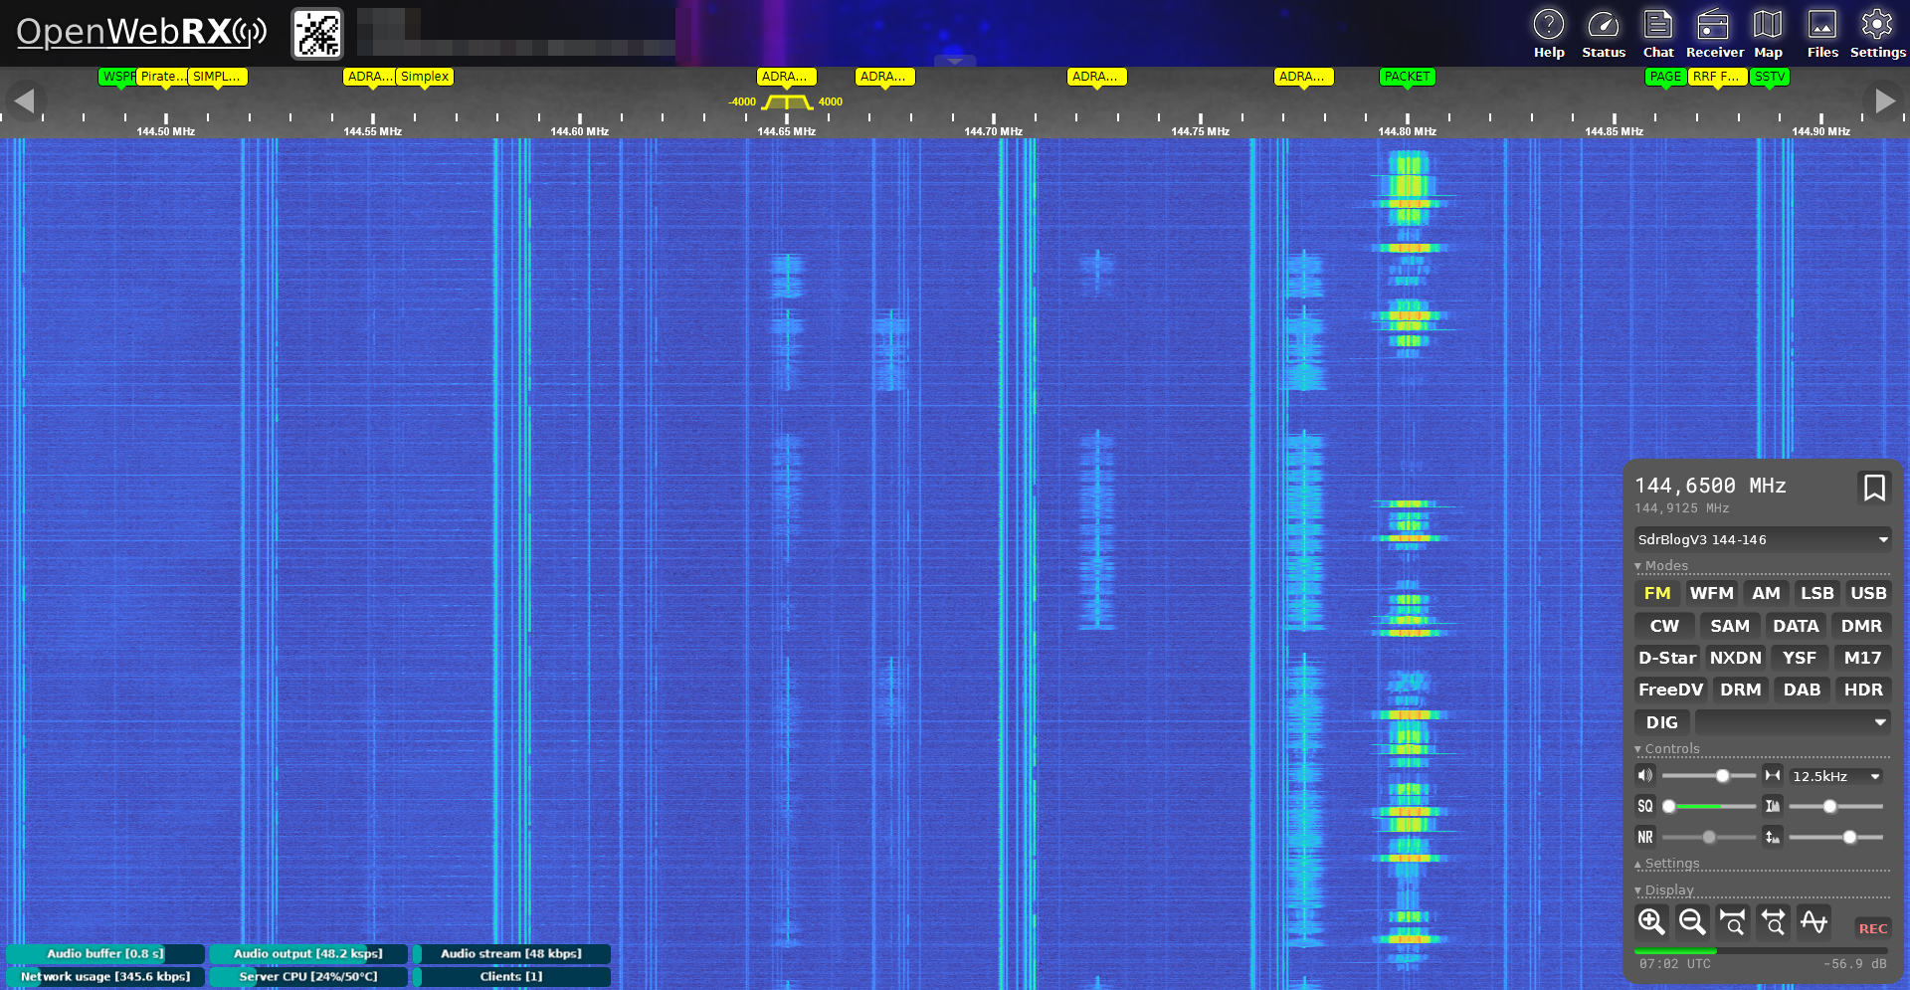Image resolution: width=1910 pixels, height=990 pixels.
Task: Select YSF mode
Action: [x=1799, y=658]
